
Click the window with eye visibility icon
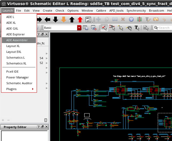[94, 28]
